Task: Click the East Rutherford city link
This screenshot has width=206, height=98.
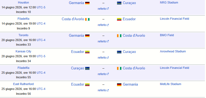Action: (24, 84)
